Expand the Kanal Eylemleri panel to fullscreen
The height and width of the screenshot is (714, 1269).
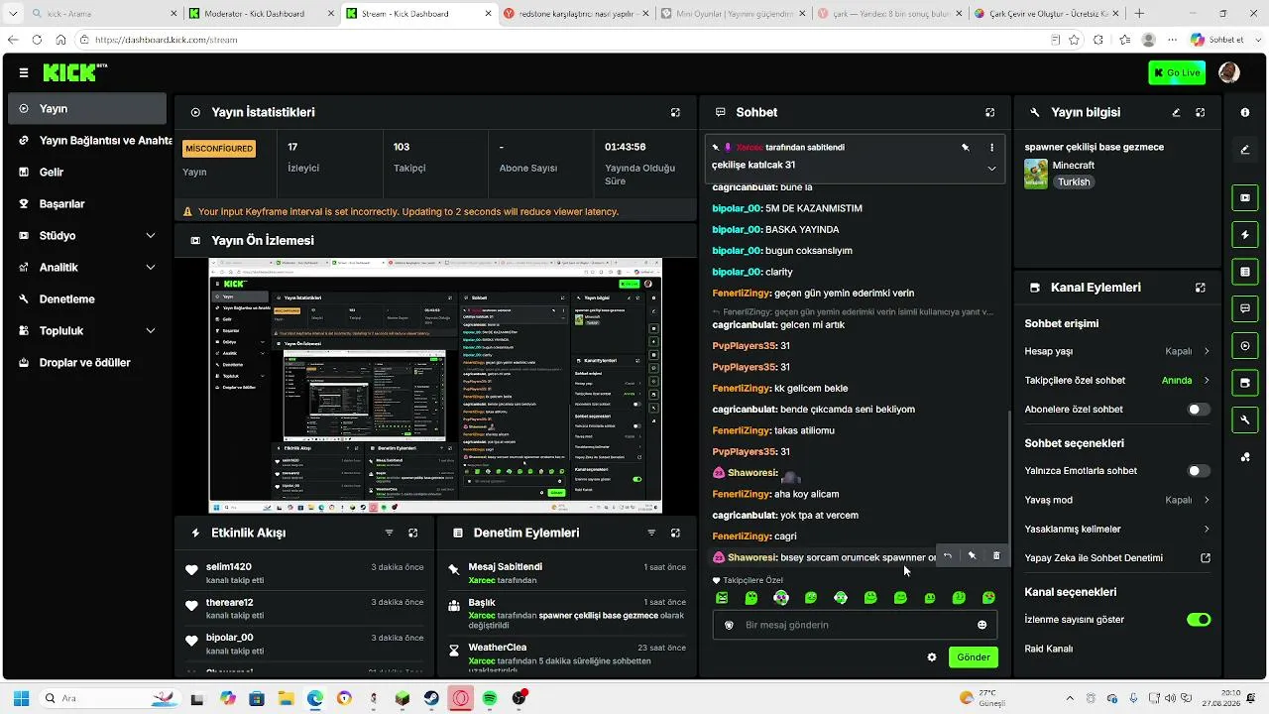point(1201,288)
